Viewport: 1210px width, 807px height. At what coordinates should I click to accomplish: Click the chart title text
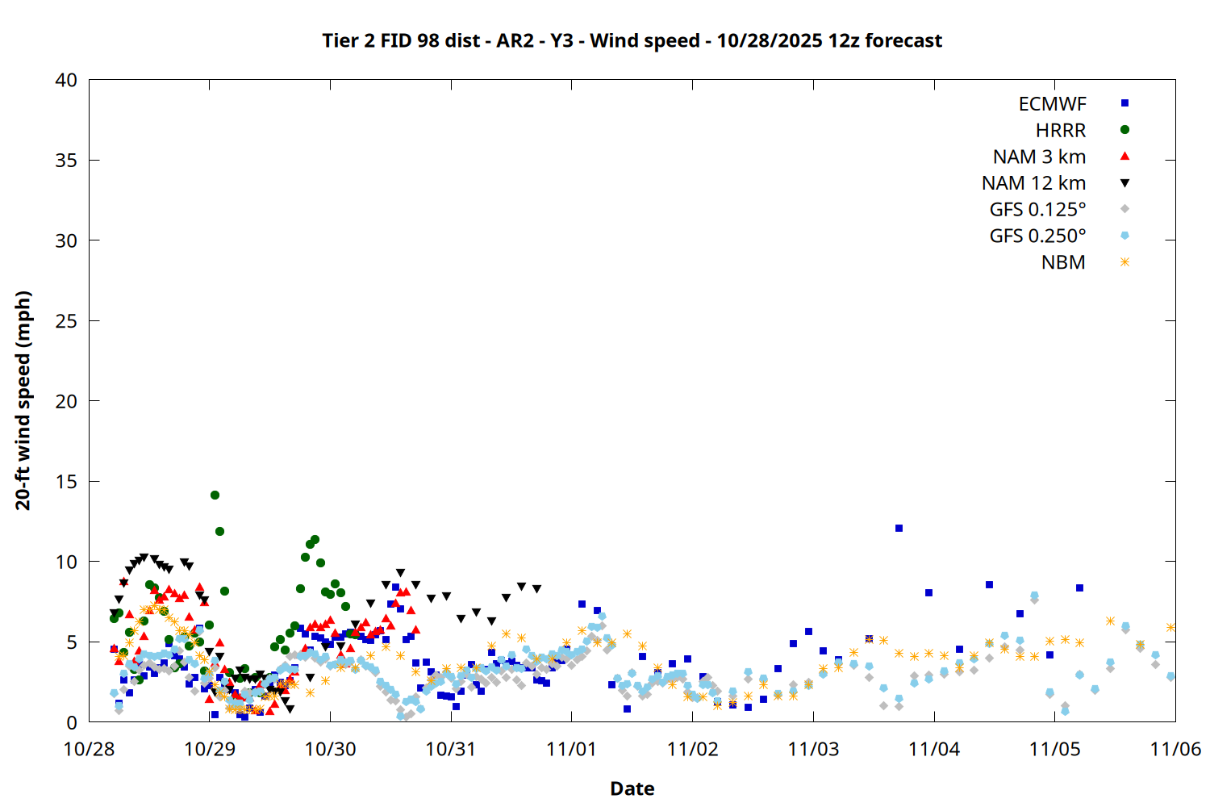(632, 40)
